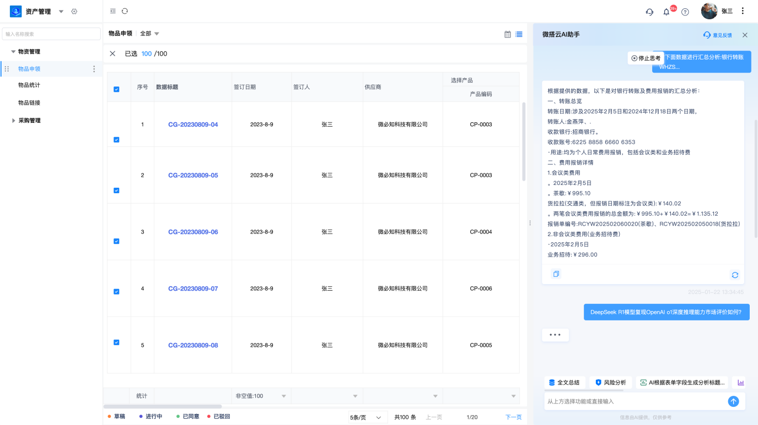Open the notification bell with red badge
758x425 pixels.
tap(666, 11)
